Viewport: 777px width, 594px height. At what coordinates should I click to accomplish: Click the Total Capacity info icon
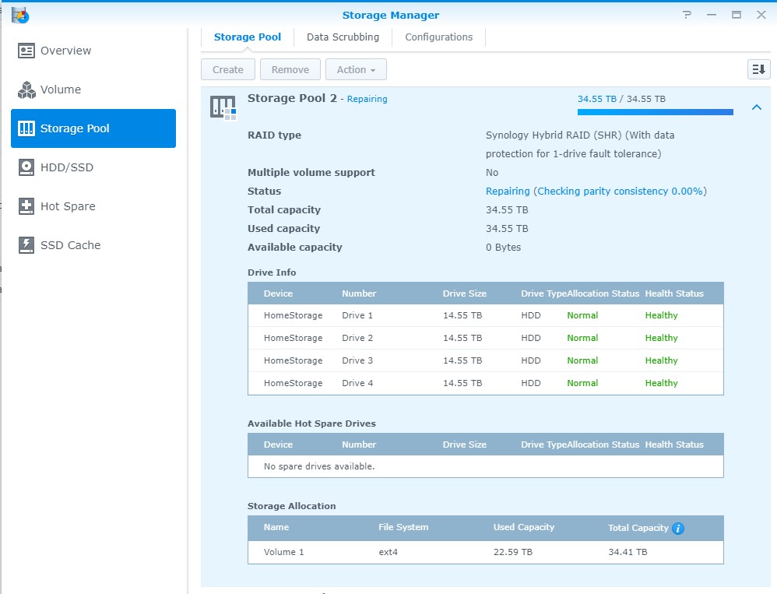pos(678,528)
